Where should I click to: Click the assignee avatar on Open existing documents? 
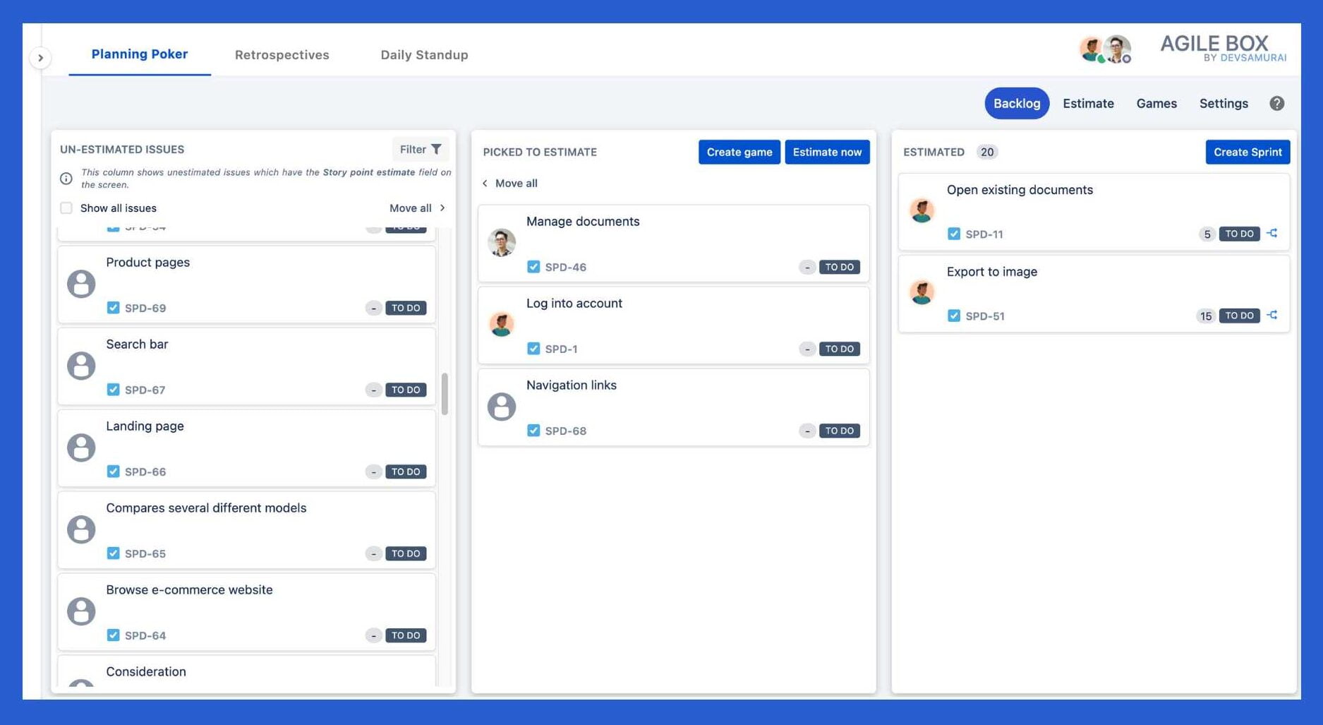922,210
